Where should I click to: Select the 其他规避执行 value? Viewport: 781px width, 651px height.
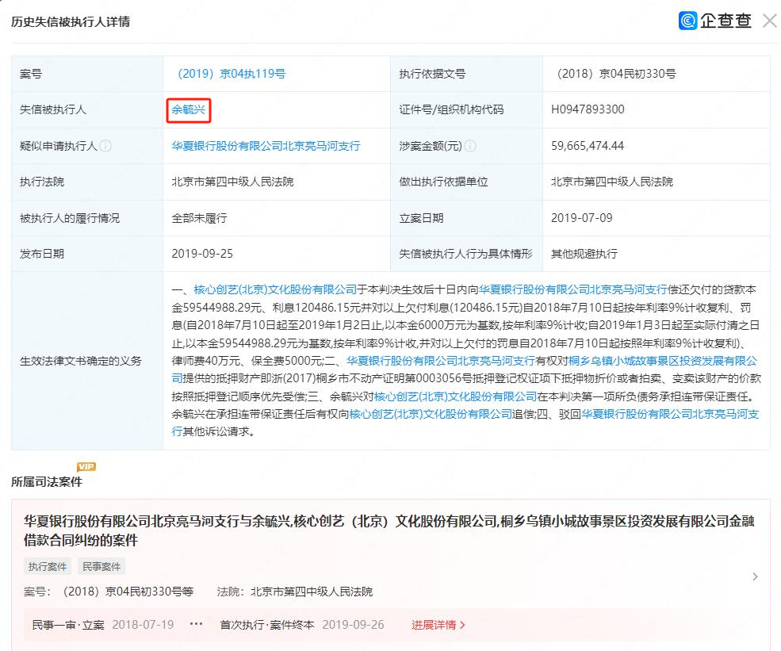coord(584,254)
